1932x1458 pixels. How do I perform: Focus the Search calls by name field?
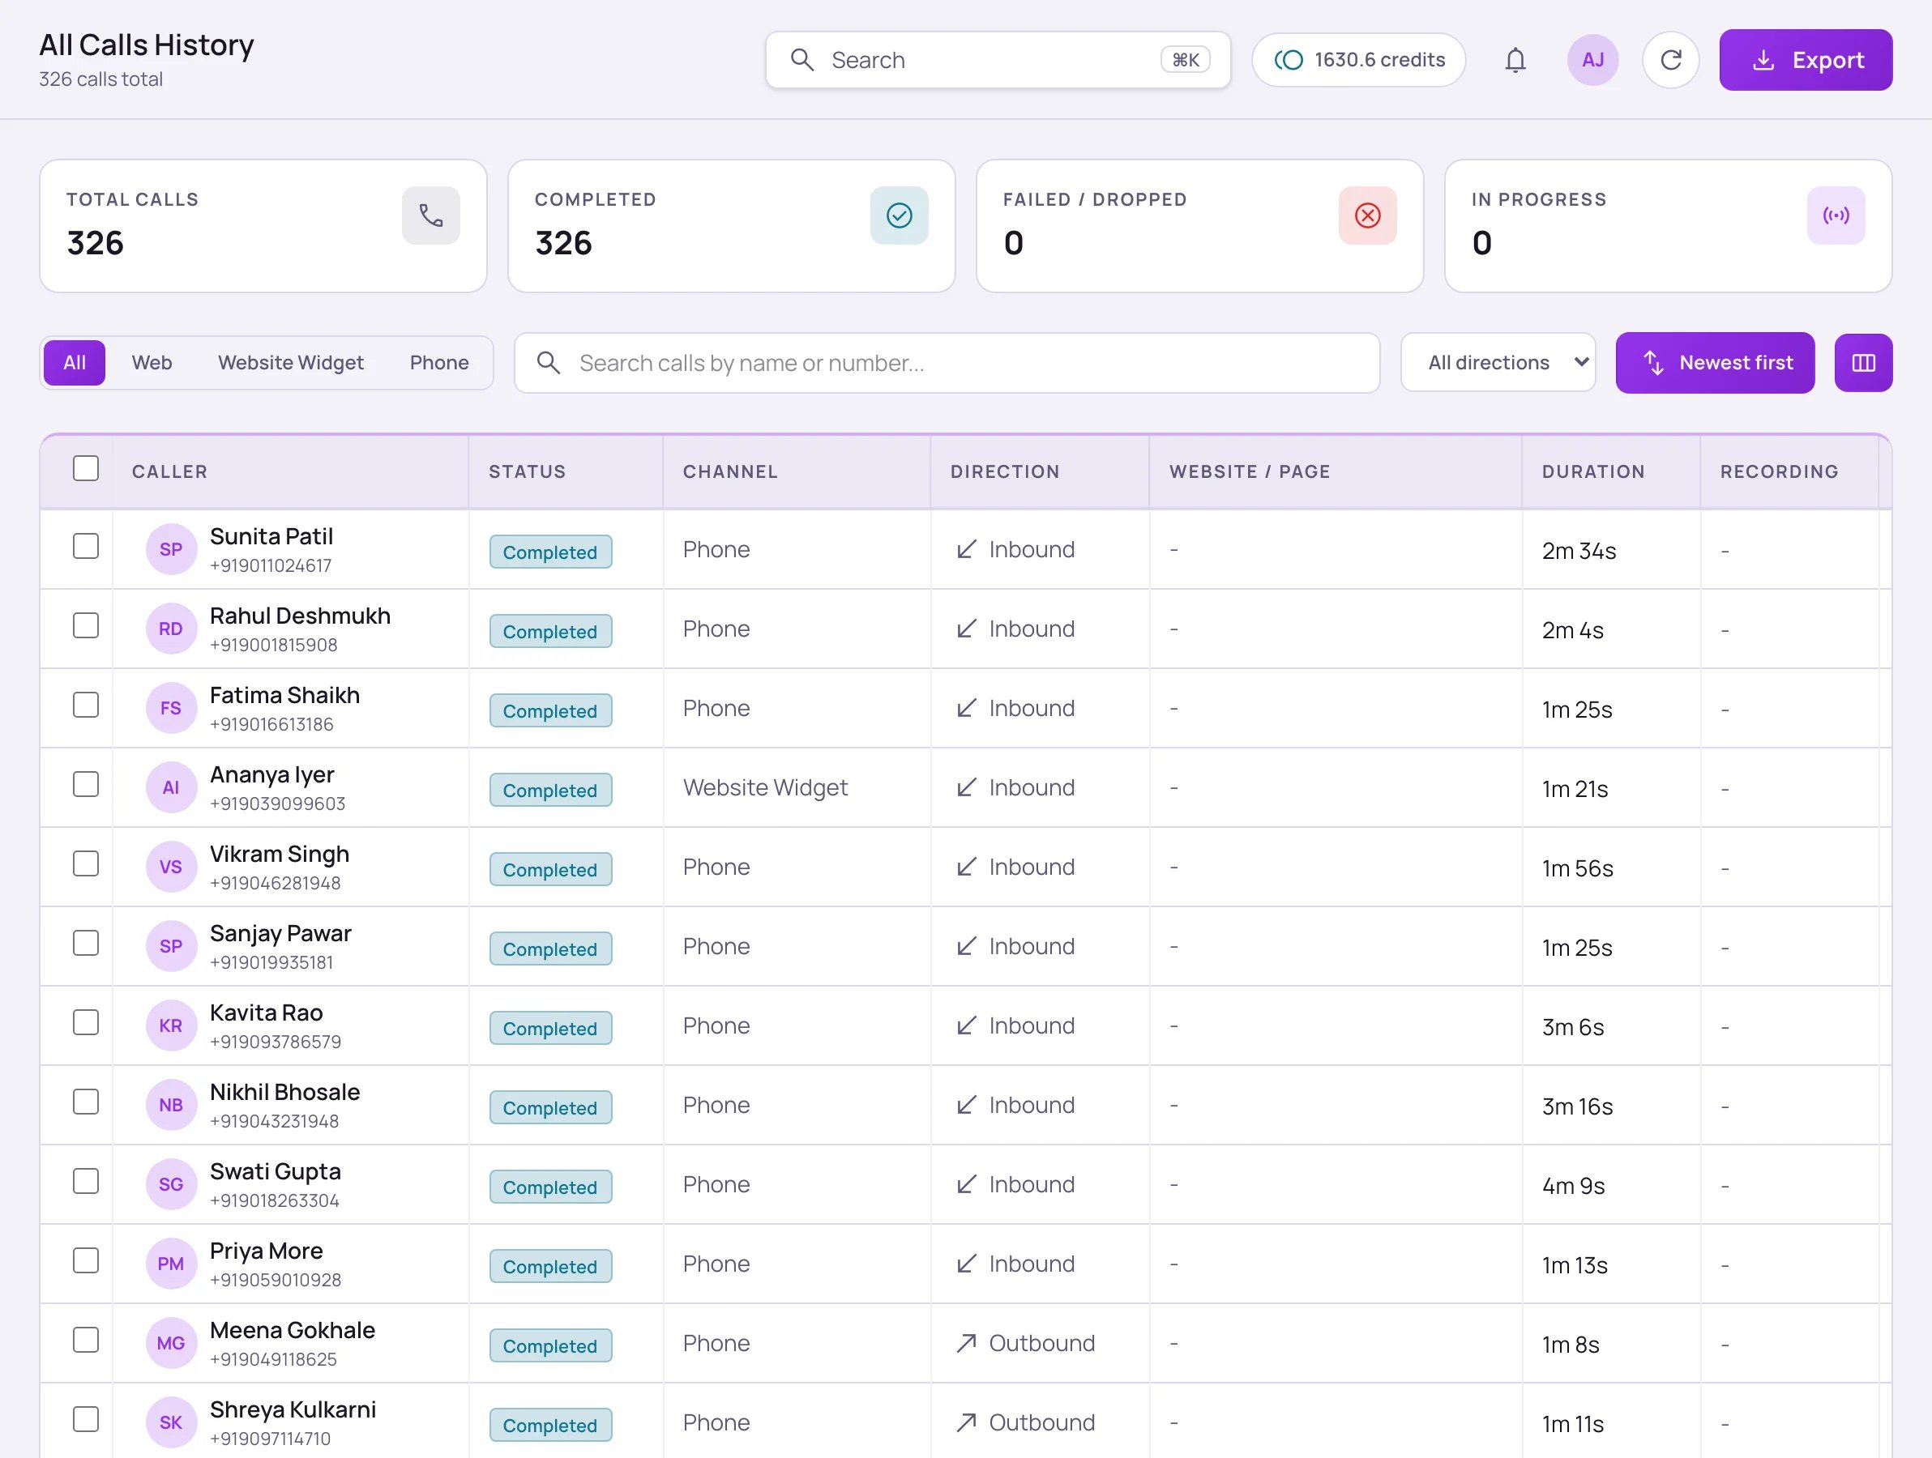tap(947, 363)
